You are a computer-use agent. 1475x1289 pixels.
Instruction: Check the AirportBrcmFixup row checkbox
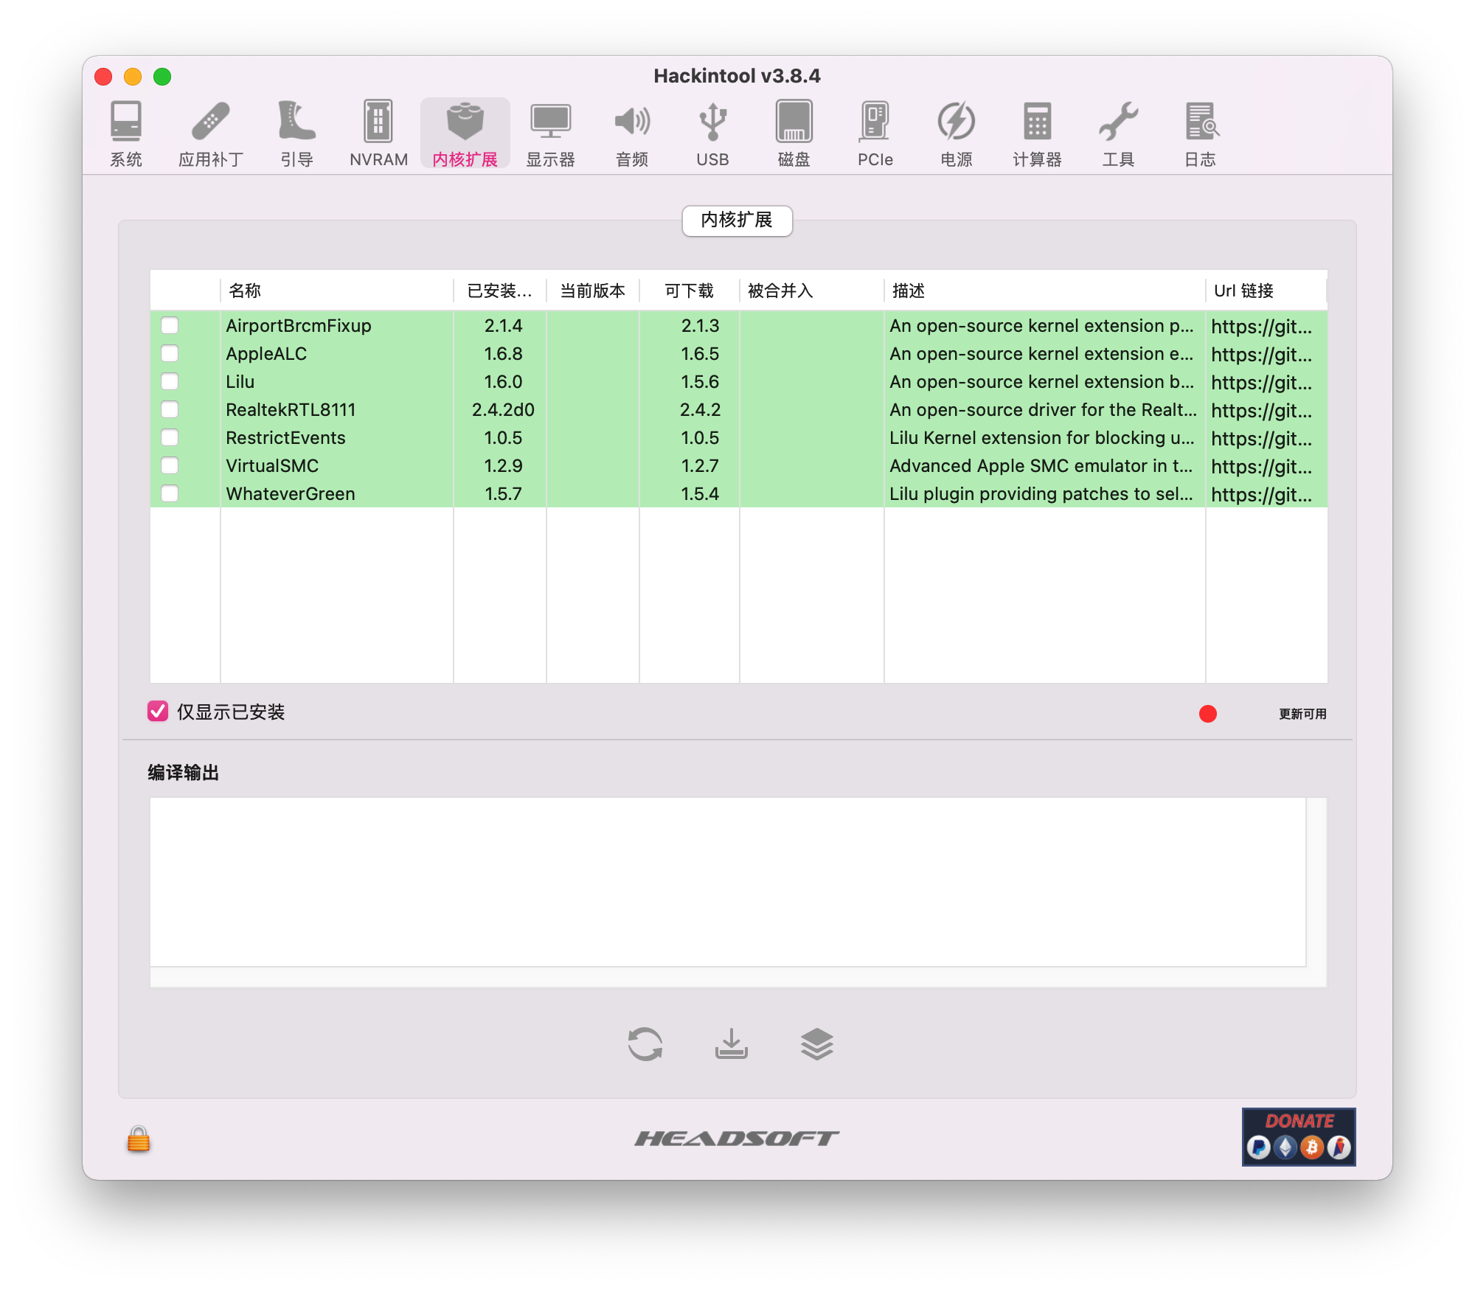(170, 325)
